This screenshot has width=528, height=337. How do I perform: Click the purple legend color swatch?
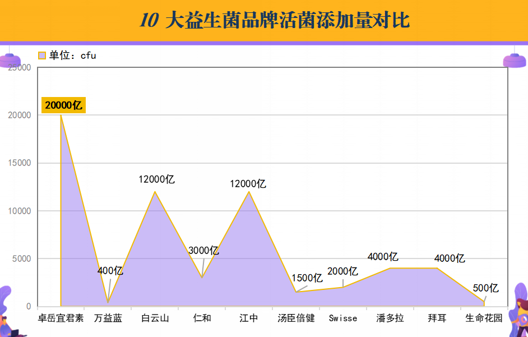pyautogui.click(x=42, y=56)
